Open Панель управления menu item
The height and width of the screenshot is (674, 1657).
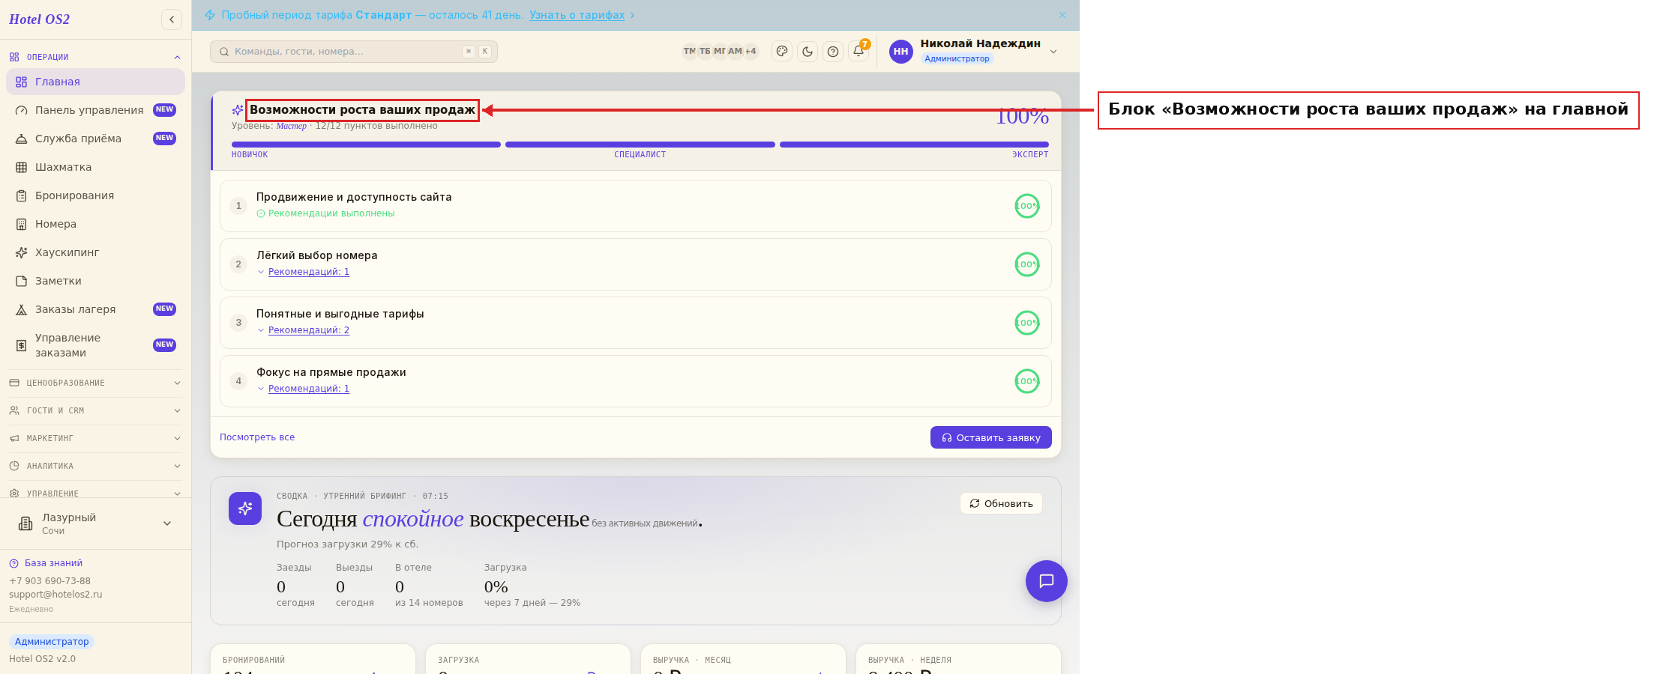coord(95,110)
